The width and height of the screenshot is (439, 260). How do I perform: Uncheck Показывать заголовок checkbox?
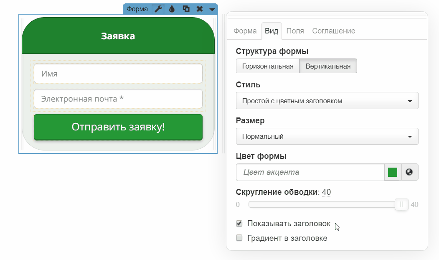(239, 224)
